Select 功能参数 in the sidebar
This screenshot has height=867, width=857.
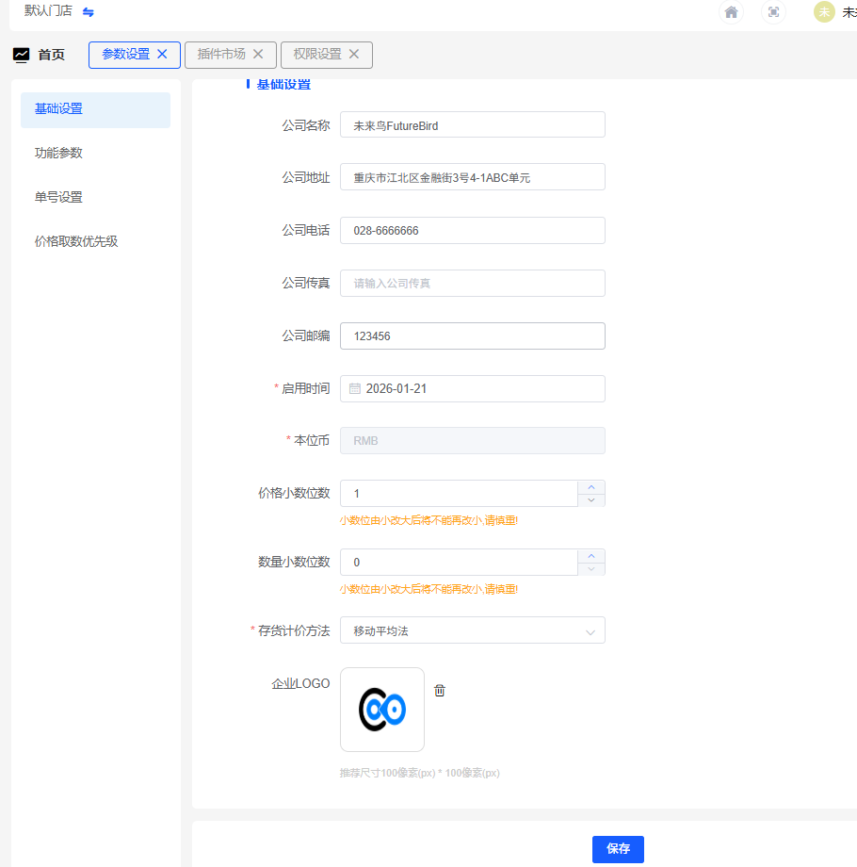tap(58, 153)
